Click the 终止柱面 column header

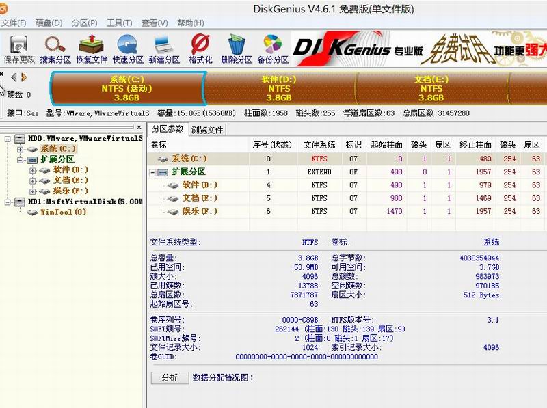click(x=475, y=145)
